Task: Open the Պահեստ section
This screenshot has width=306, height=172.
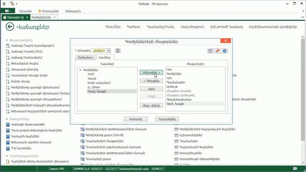Action: 133,27
